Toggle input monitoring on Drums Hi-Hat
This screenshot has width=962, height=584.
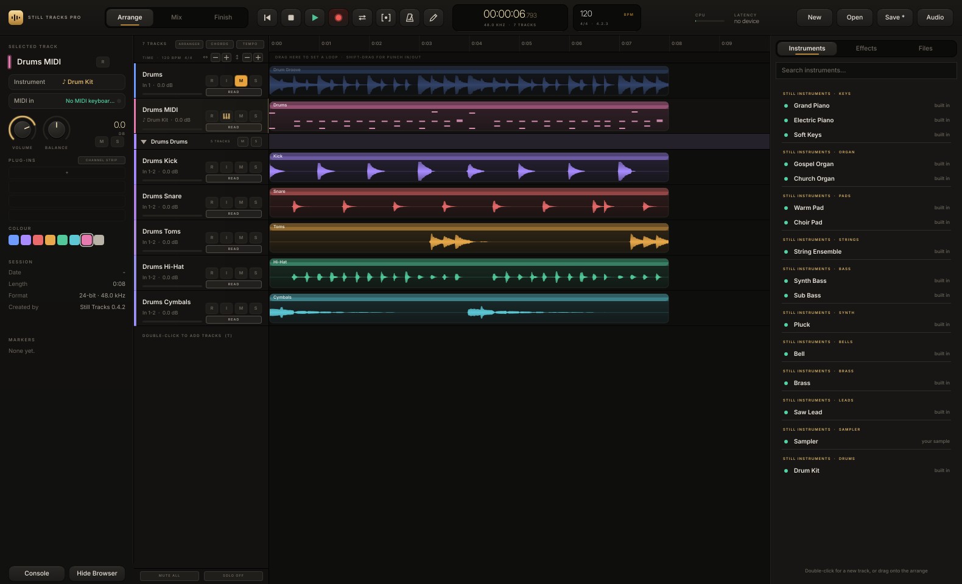(226, 273)
